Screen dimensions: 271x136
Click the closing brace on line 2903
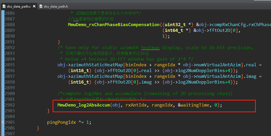point(48,111)
